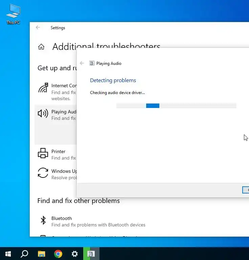The width and height of the screenshot is (249, 260).
Task: Click 'Find and fix problems with Bluetooth devices'
Action: coord(98,225)
